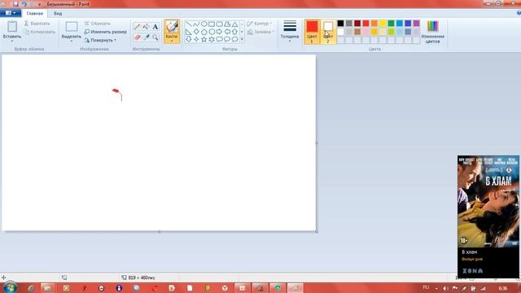521x293 pixels.
Task: Click the Save icon in the title bar
Action: coord(15,4)
